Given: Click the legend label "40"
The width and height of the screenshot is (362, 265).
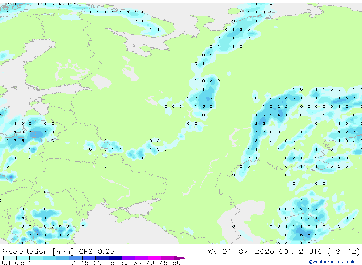Looking at the screenshot, I should click(x=150, y=263).
